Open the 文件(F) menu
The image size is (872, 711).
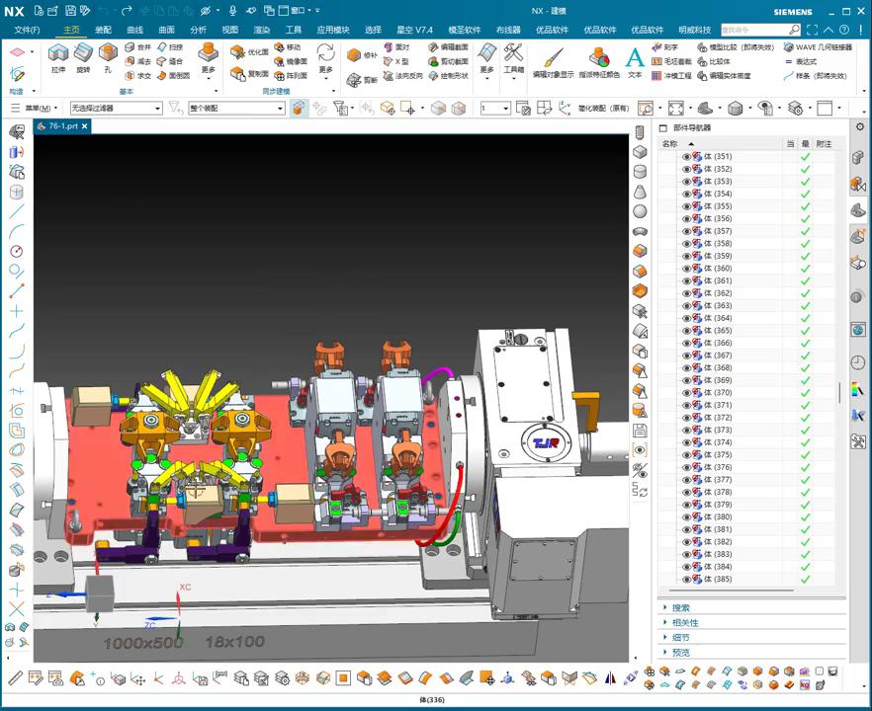pos(27,30)
